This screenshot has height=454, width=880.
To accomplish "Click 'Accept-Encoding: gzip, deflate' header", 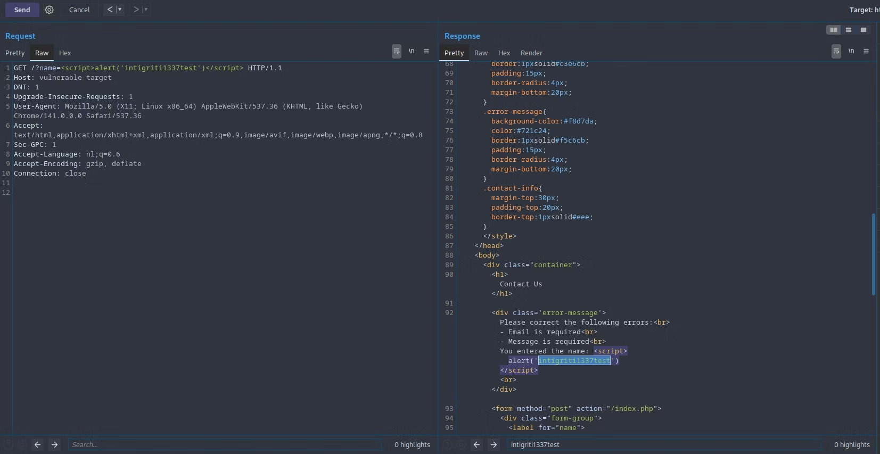I will (78, 163).
